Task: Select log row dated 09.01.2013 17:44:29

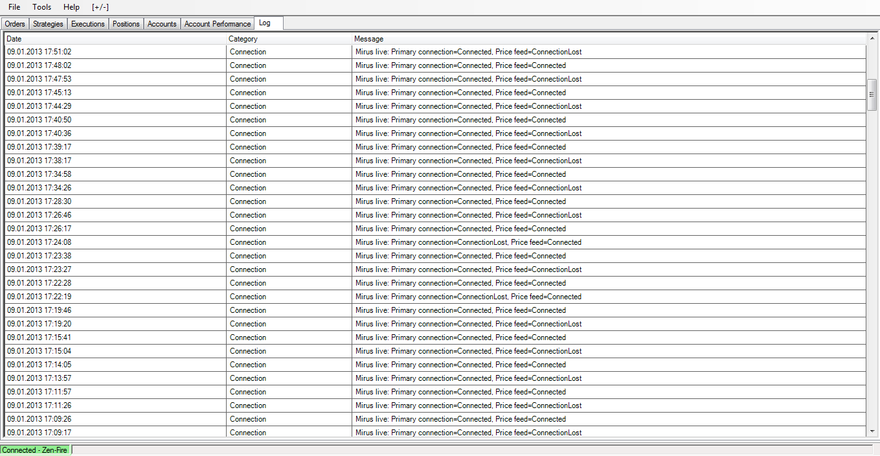Action: (435, 106)
